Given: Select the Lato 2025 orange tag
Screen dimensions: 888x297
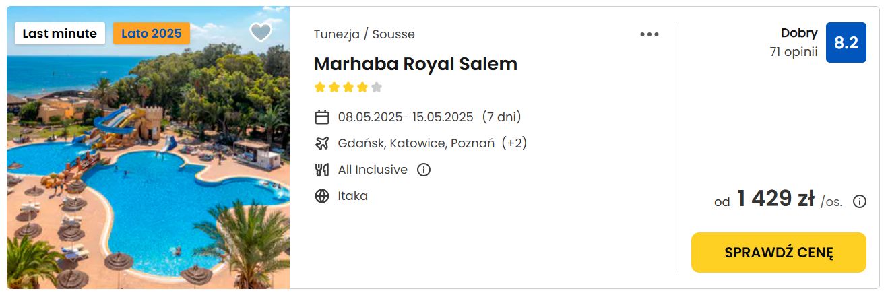Looking at the screenshot, I should pyautogui.click(x=152, y=33).
